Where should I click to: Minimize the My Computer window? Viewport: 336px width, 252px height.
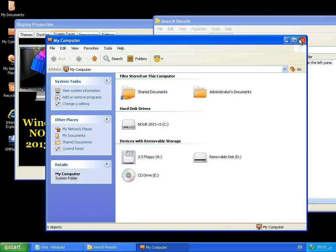[x=287, y=40]
